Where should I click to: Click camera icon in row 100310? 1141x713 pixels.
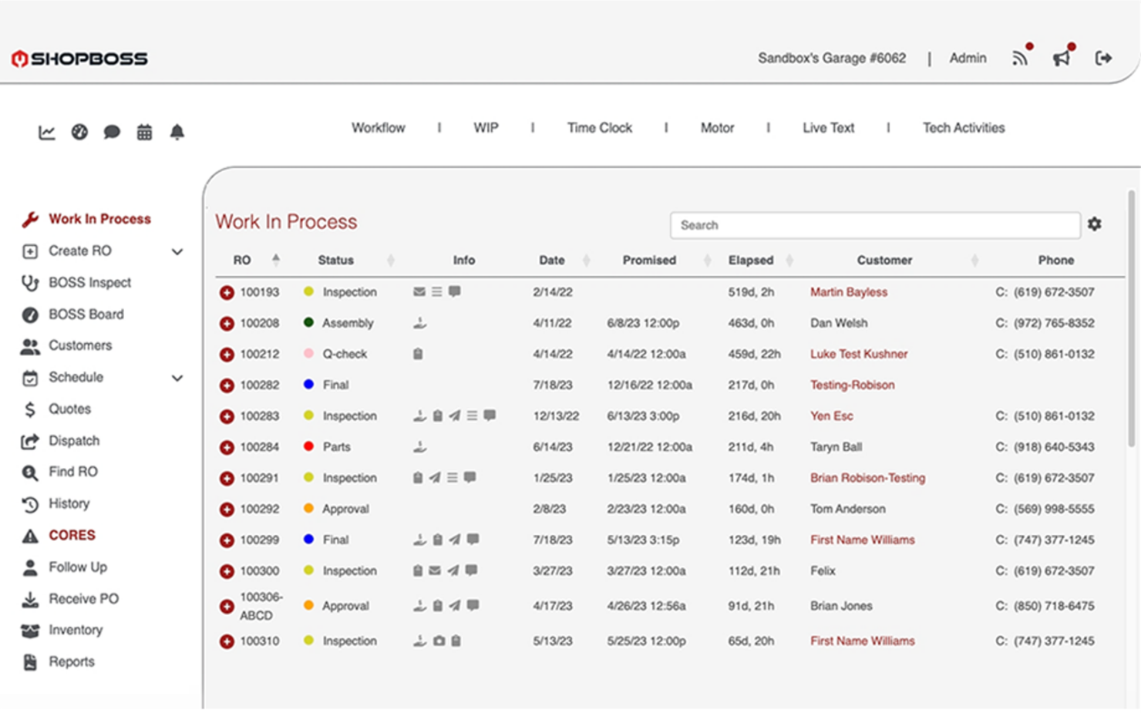coord(439,641)
